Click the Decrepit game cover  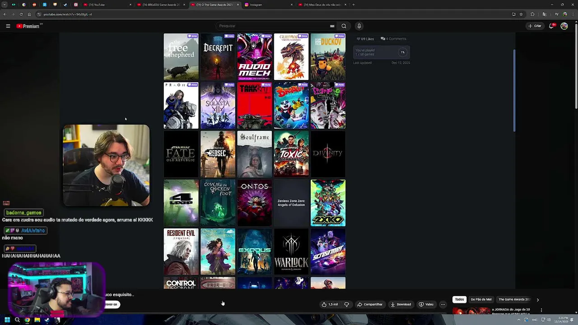point(218,56)
